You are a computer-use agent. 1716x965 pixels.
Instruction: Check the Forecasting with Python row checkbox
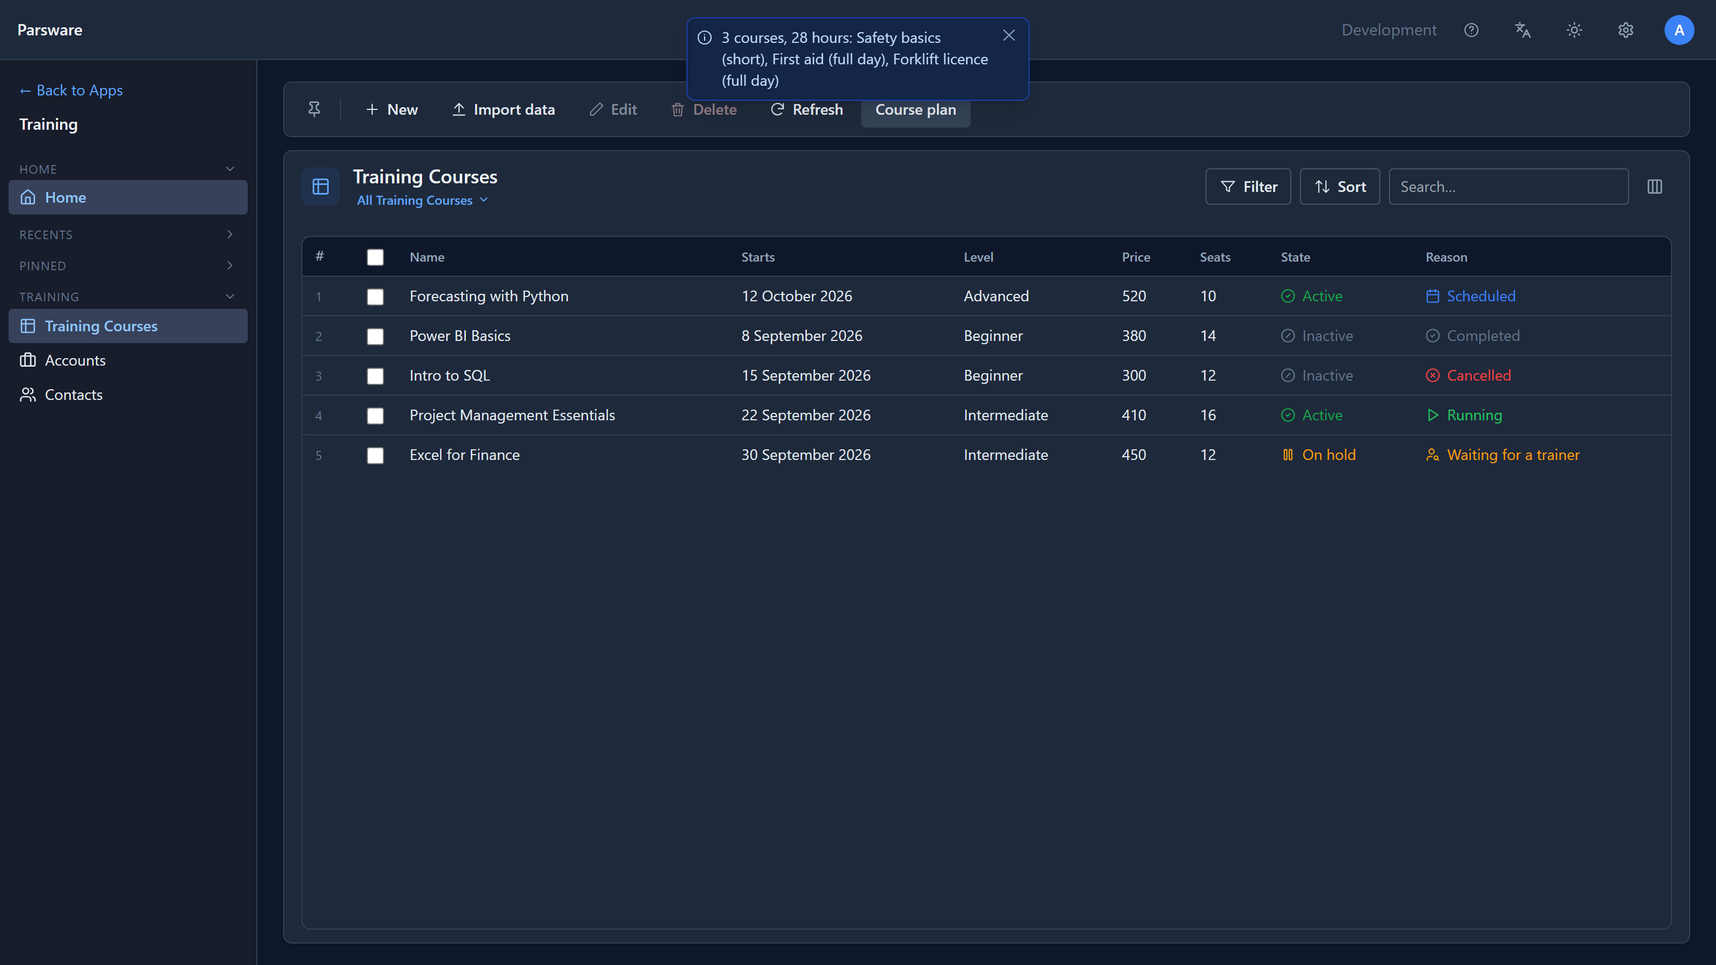click(x=375, y=296)
